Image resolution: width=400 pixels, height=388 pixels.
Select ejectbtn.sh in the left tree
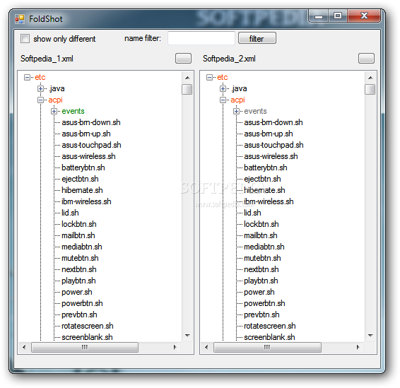click(x=80, y=179)
